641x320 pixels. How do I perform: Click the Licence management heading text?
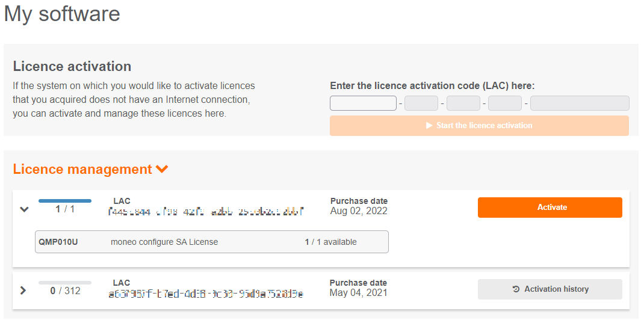tap(82, 170)
